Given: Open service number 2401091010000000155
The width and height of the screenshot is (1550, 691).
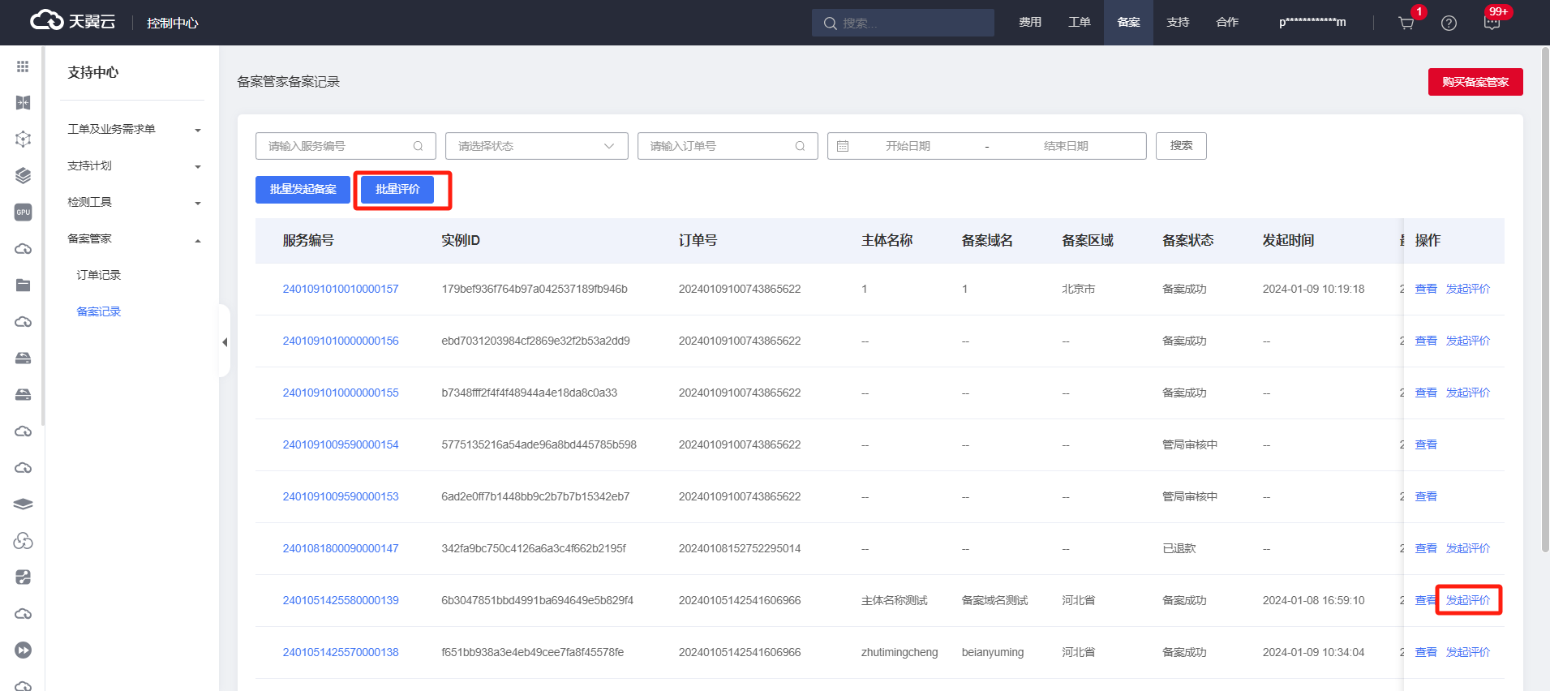Looking at the screenshot, I should click(x=341, y=393).
